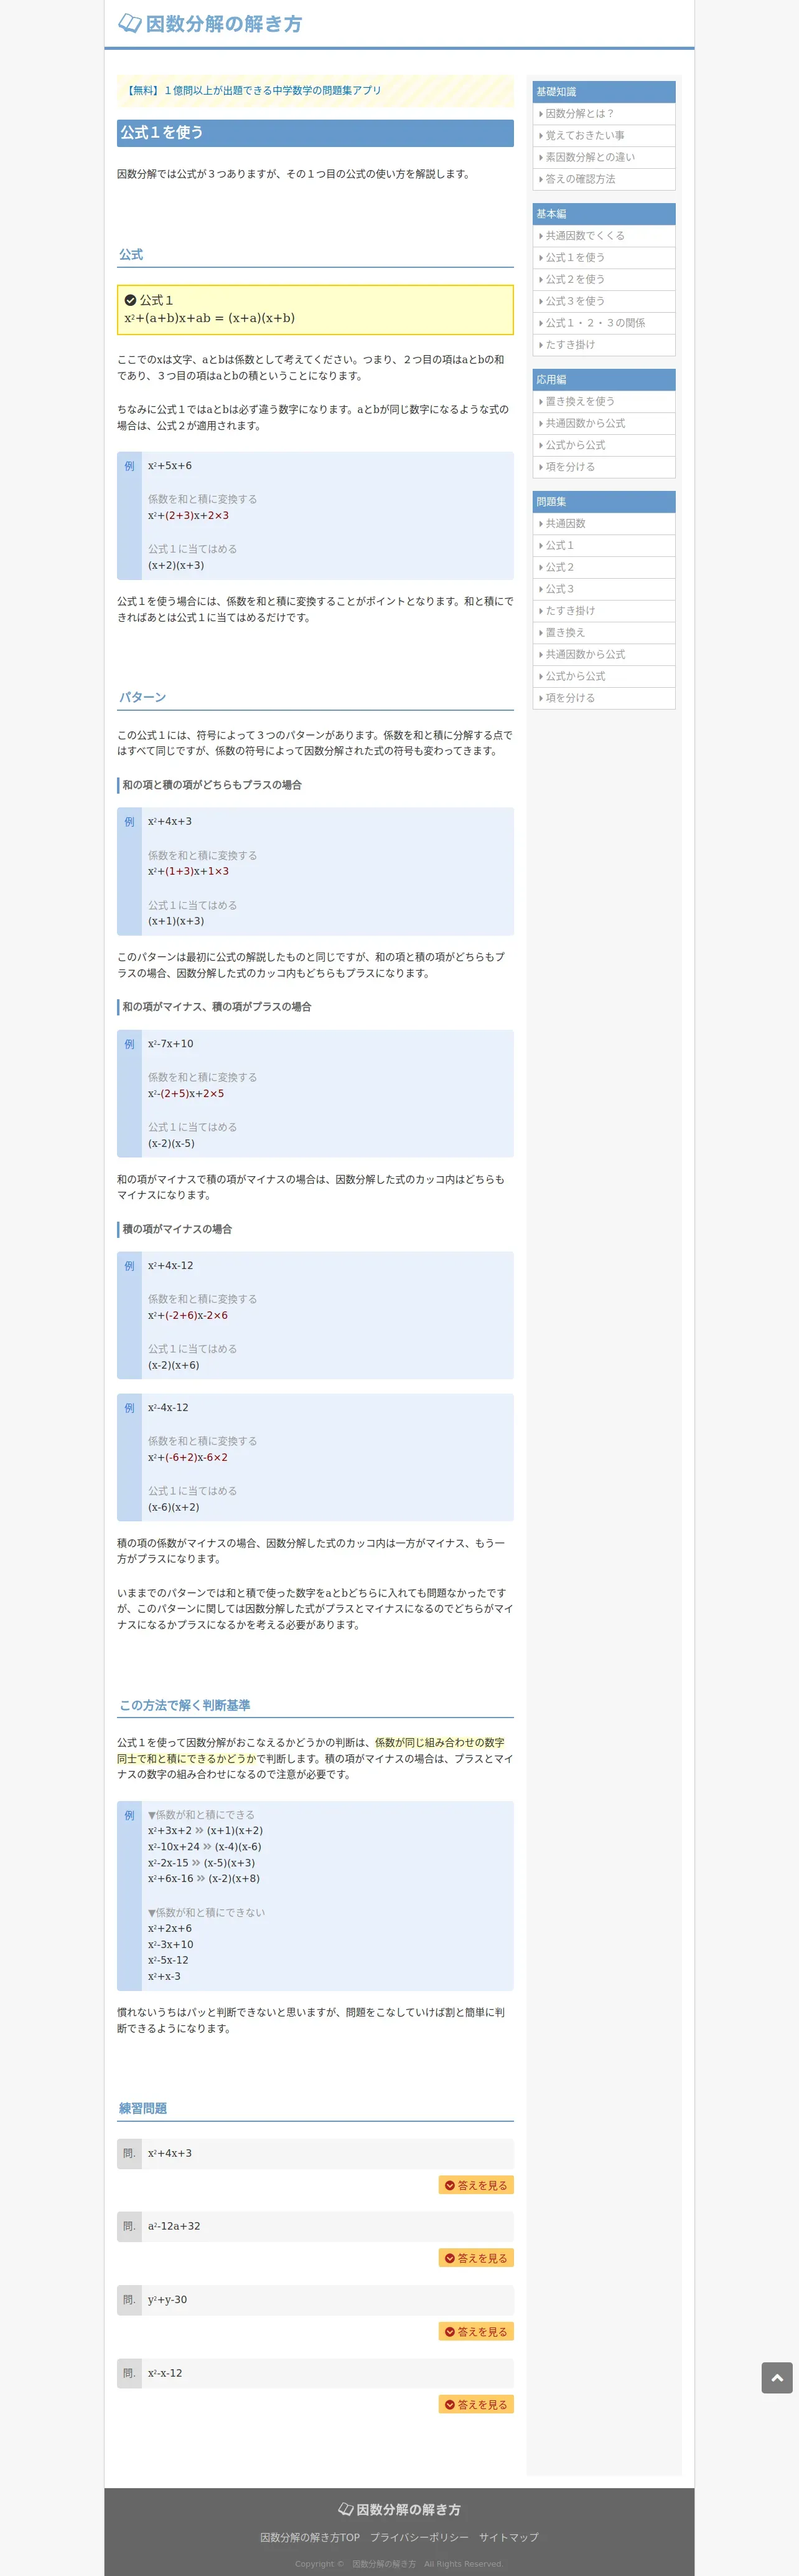
Task: Click footer logo 因数分解の解き方
Action: [x=399, y=2509]
